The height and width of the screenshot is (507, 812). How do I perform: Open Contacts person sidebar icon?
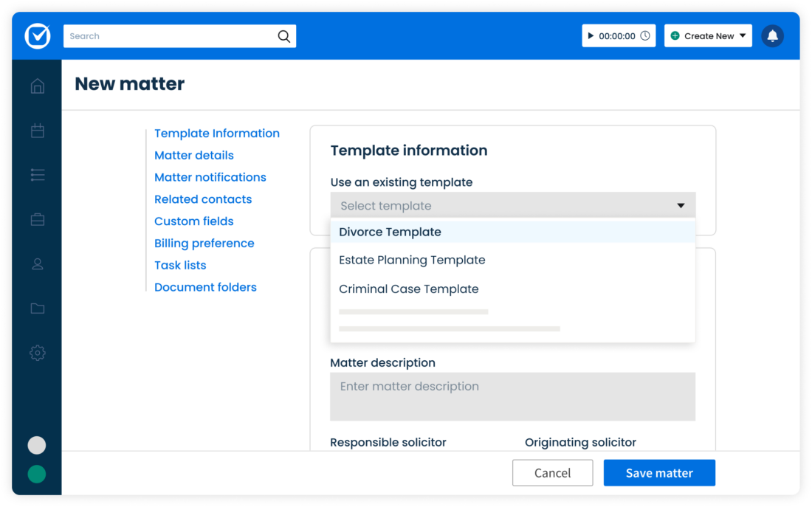[x=38, y=264]
